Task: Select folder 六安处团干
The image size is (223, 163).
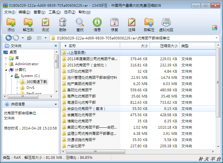Action: [x=138, y=146]
